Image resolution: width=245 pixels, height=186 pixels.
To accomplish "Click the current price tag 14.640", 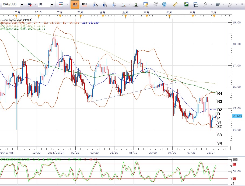I will (237, 116).
